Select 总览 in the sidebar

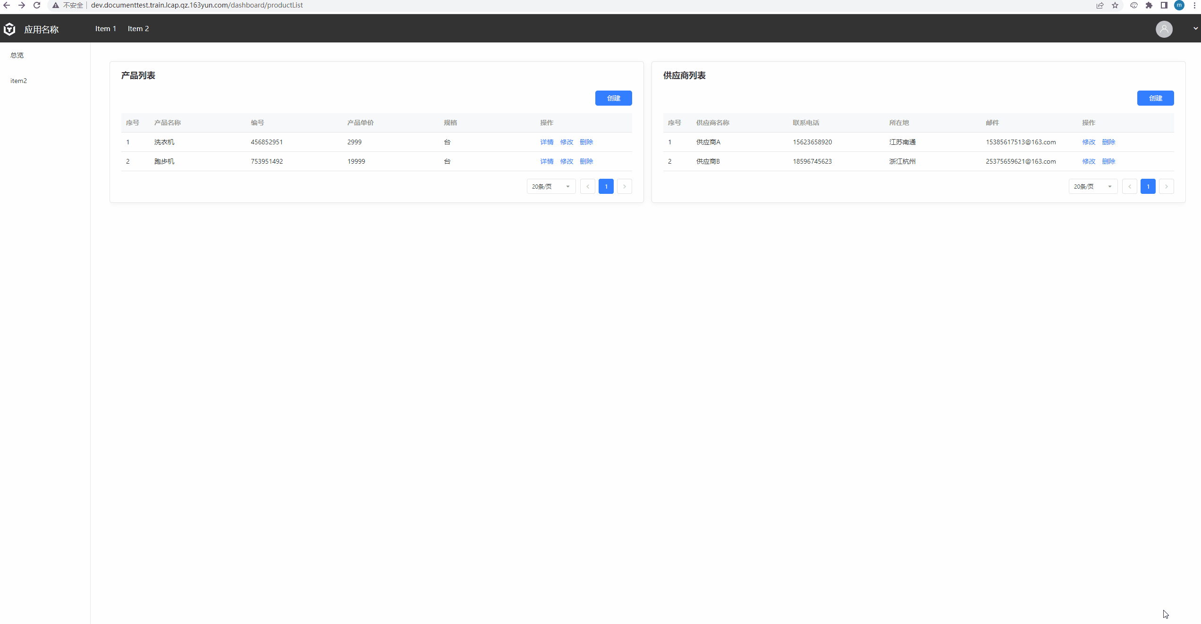17,55
